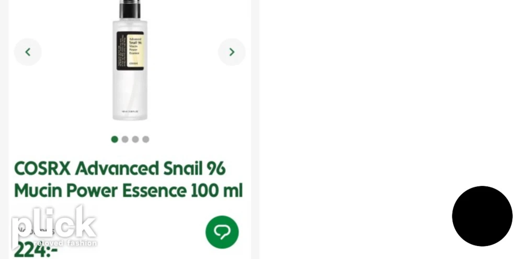
Task: Click the yellow Snail 96 bottle label
Action: click(135, 51)
